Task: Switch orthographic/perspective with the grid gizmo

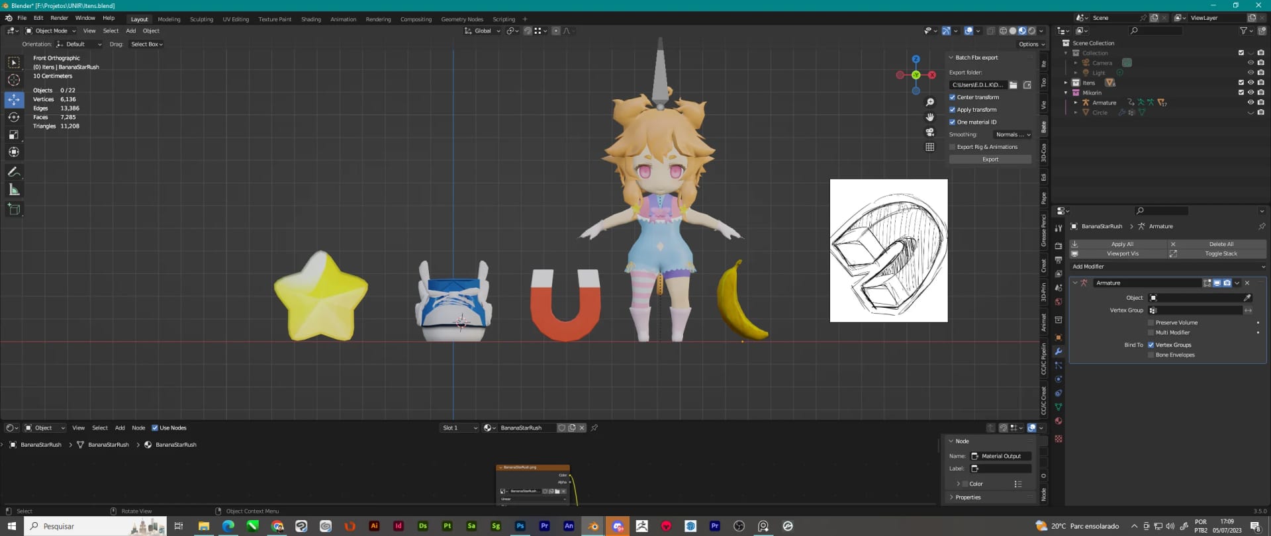Action: point(930,147)
